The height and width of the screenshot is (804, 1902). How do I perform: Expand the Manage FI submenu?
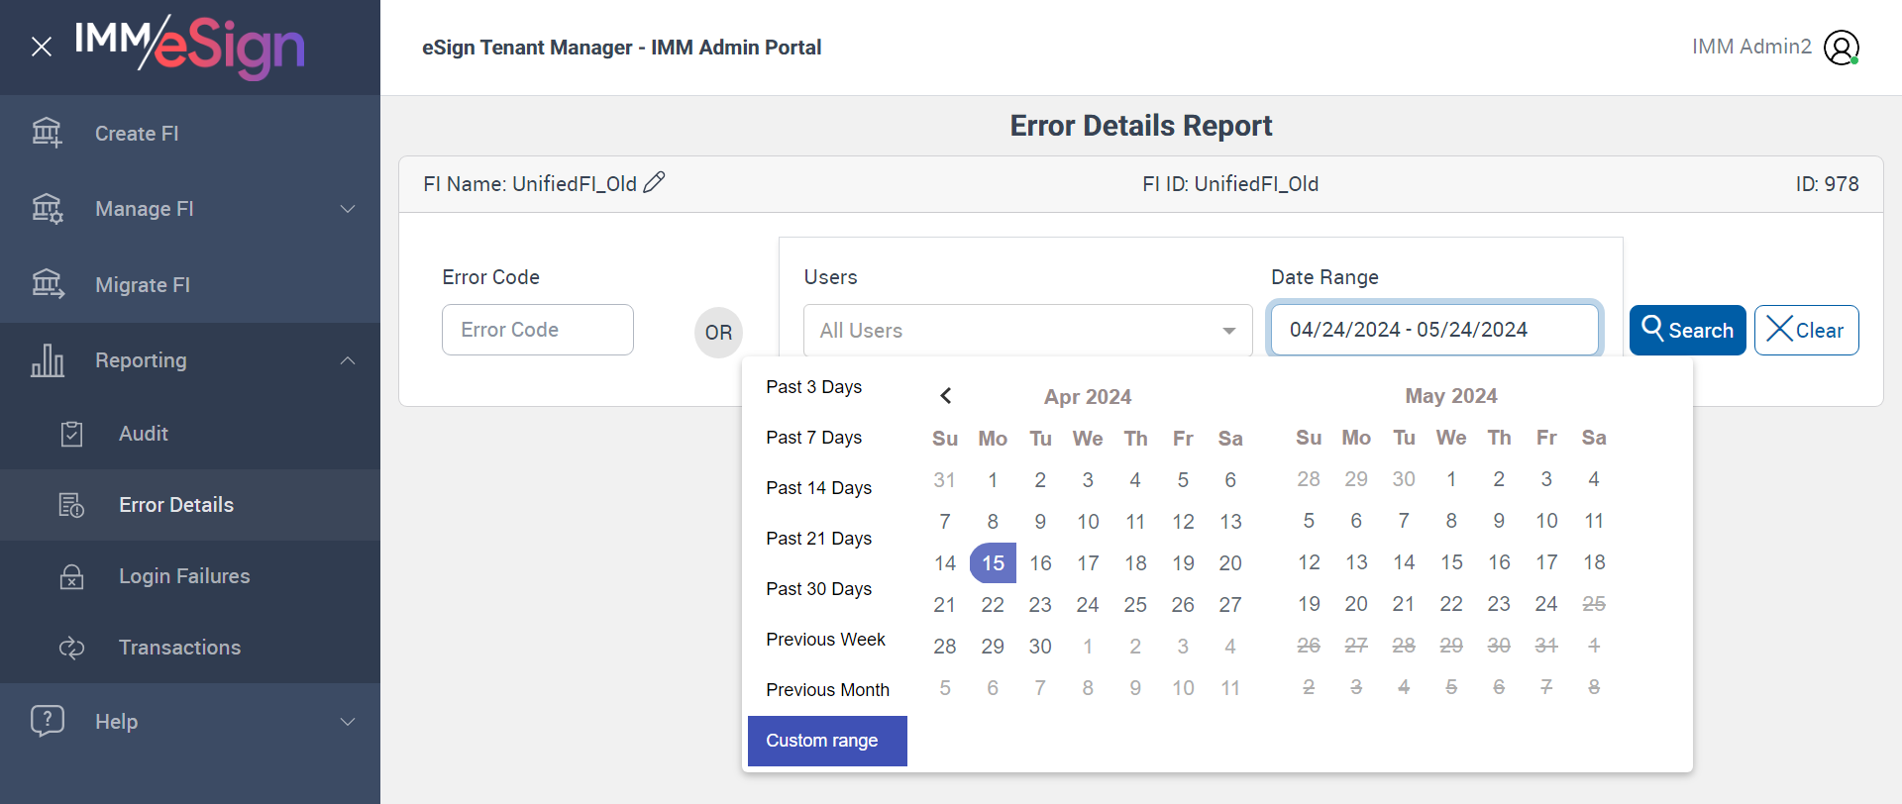348,209
